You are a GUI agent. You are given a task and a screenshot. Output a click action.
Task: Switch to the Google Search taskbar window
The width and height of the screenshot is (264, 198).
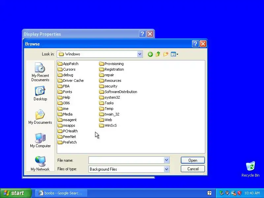(61, 193)
